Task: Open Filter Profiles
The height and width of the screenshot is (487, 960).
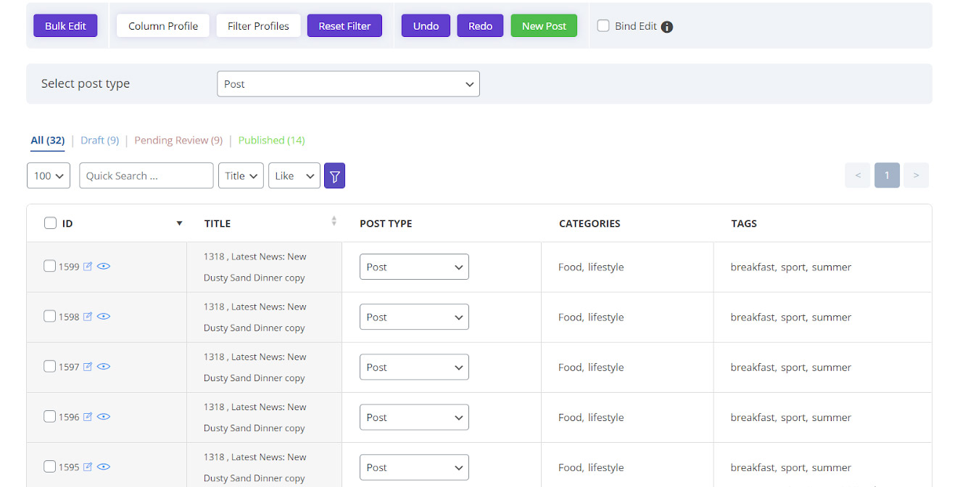Action: click(258, 26)
